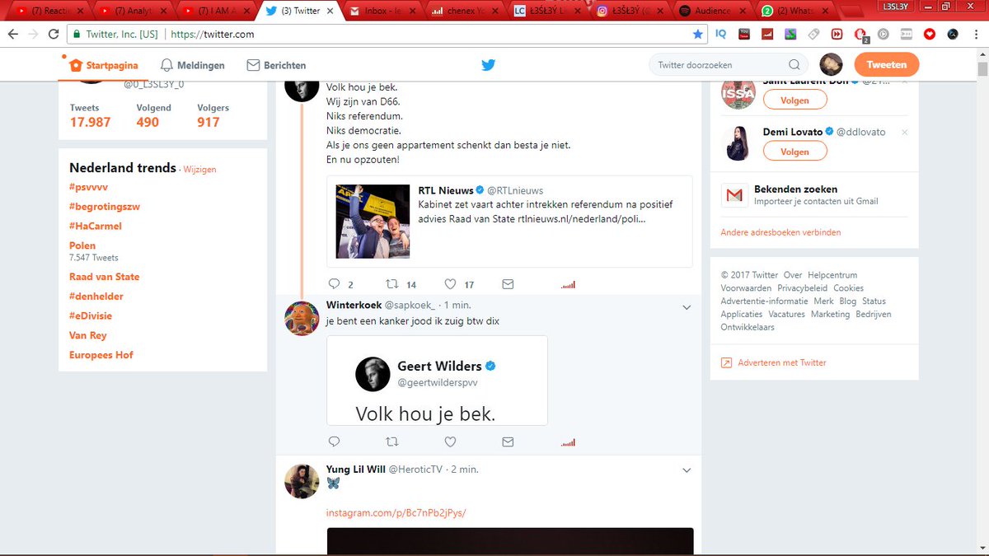Bookmark page with the star icon
This screenshot has height=556, width=989.
tap(698, 35)
